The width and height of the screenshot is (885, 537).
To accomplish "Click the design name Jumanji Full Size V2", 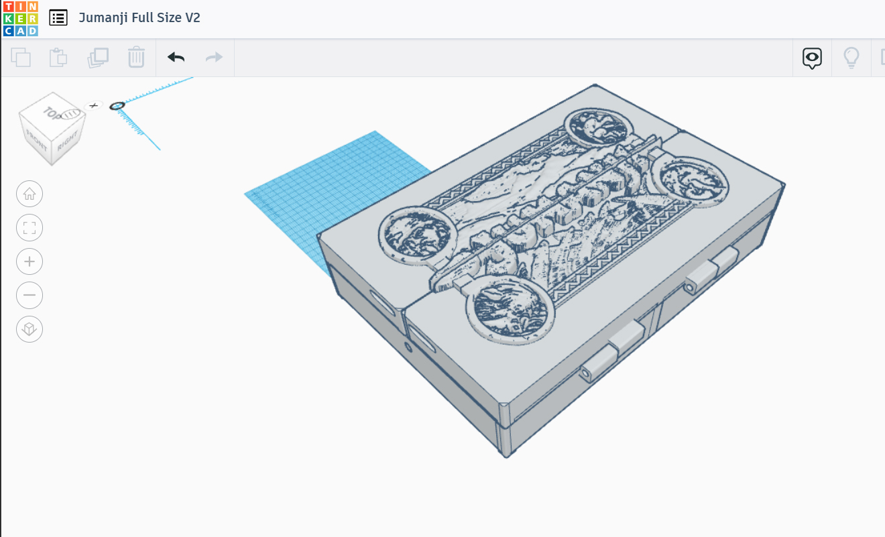I will pos(139,17).
